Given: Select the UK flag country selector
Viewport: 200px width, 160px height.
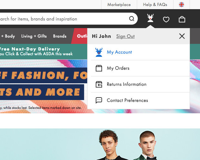Looking at the screenshot, I should (x=181, y=5).
